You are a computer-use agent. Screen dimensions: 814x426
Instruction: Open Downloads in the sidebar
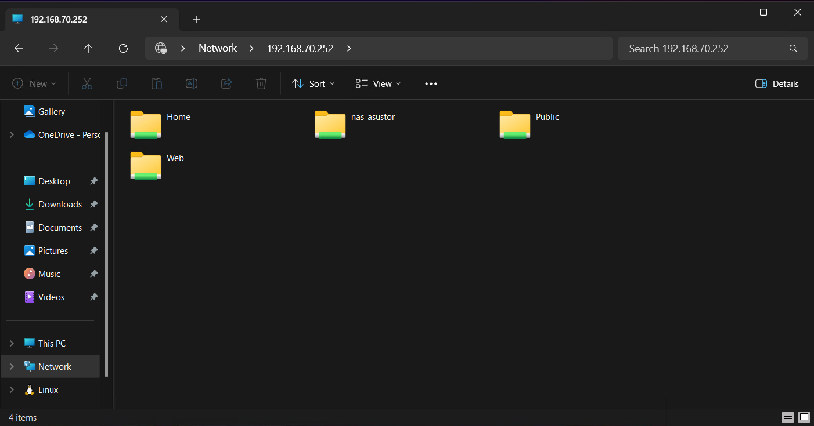[60, 205]
